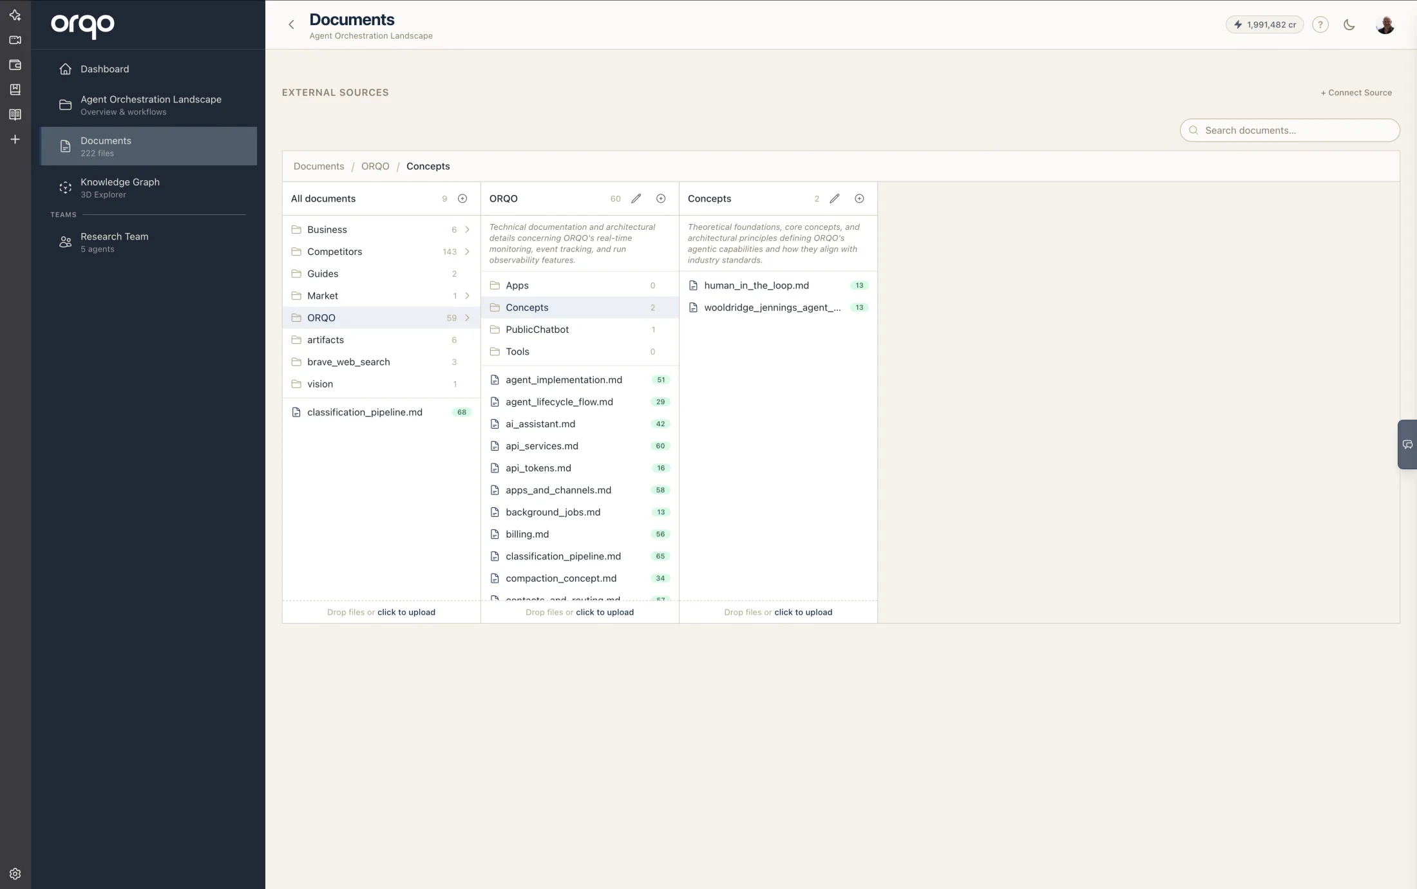Open background_jobs.md
The width and height of the screenshot is (1417, 889).
[580, 512]
